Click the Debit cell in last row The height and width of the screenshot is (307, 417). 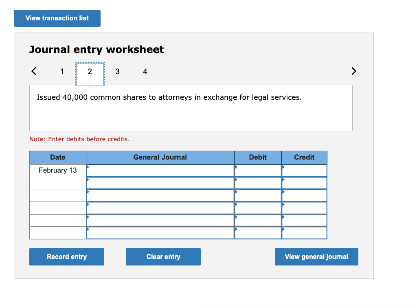tap(258, 233)
